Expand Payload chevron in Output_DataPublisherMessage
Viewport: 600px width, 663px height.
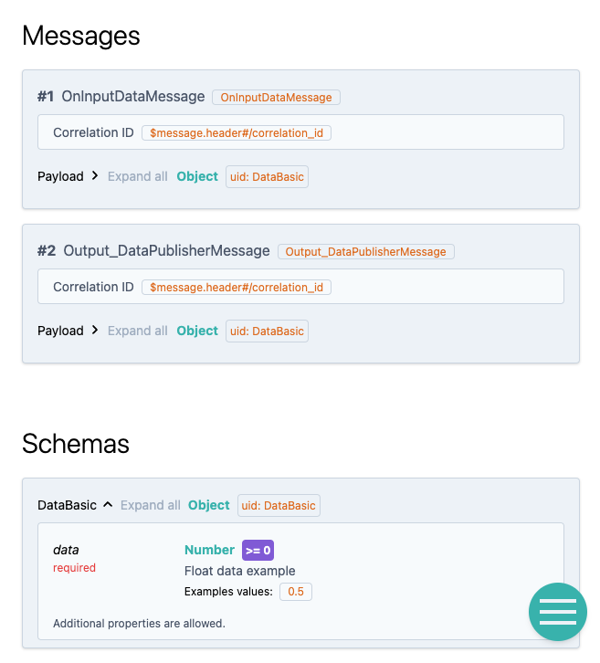(95, 331)
